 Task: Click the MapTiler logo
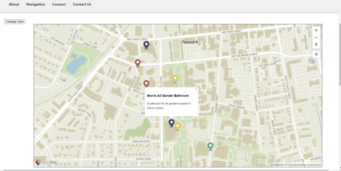(x=46, y=162)
